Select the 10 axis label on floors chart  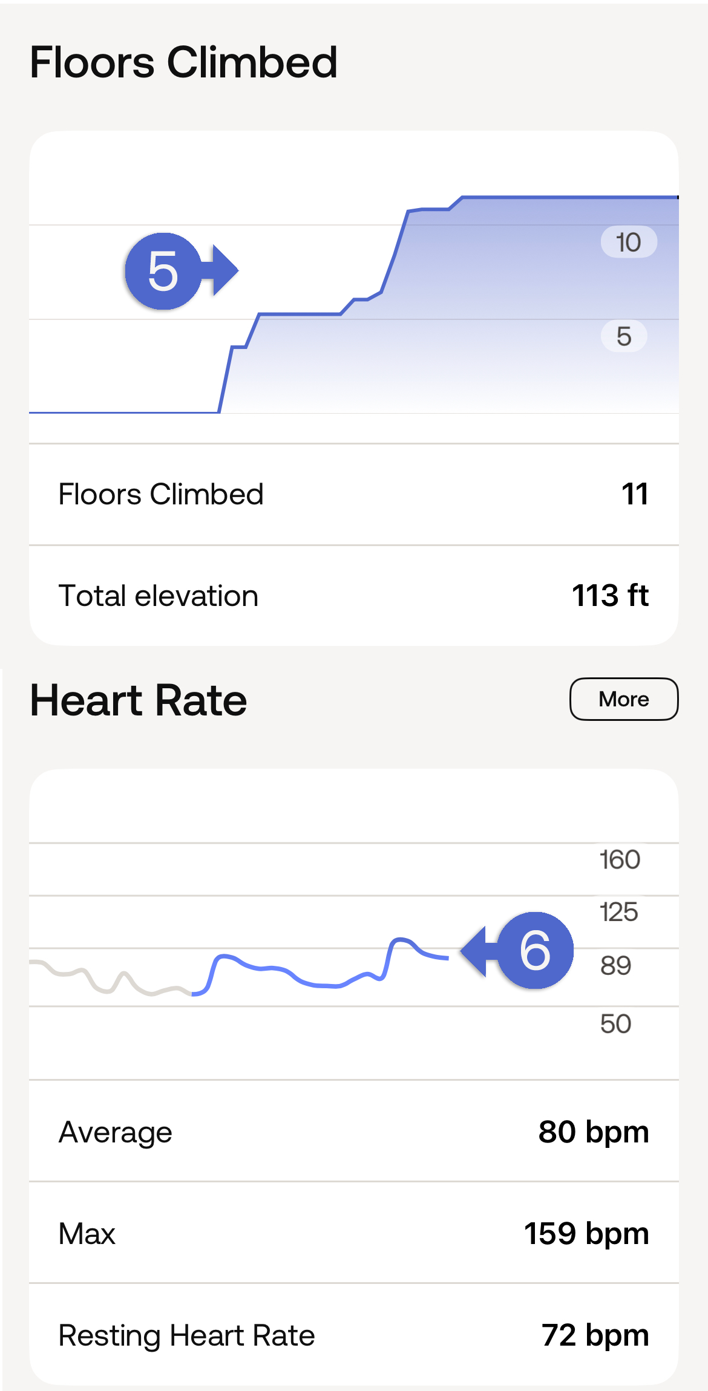pyautogui.click(x=628, y=243)
